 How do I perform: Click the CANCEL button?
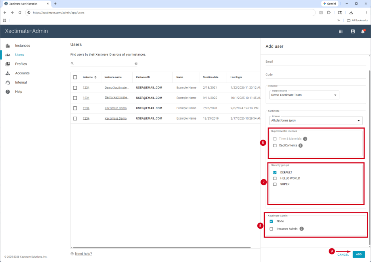(343, 255)
